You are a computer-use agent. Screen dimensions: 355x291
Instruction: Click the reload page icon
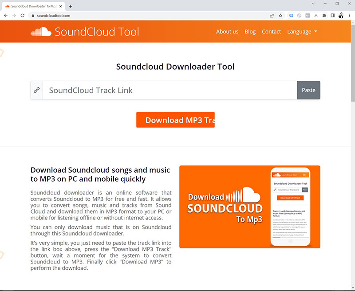[21, 15]
